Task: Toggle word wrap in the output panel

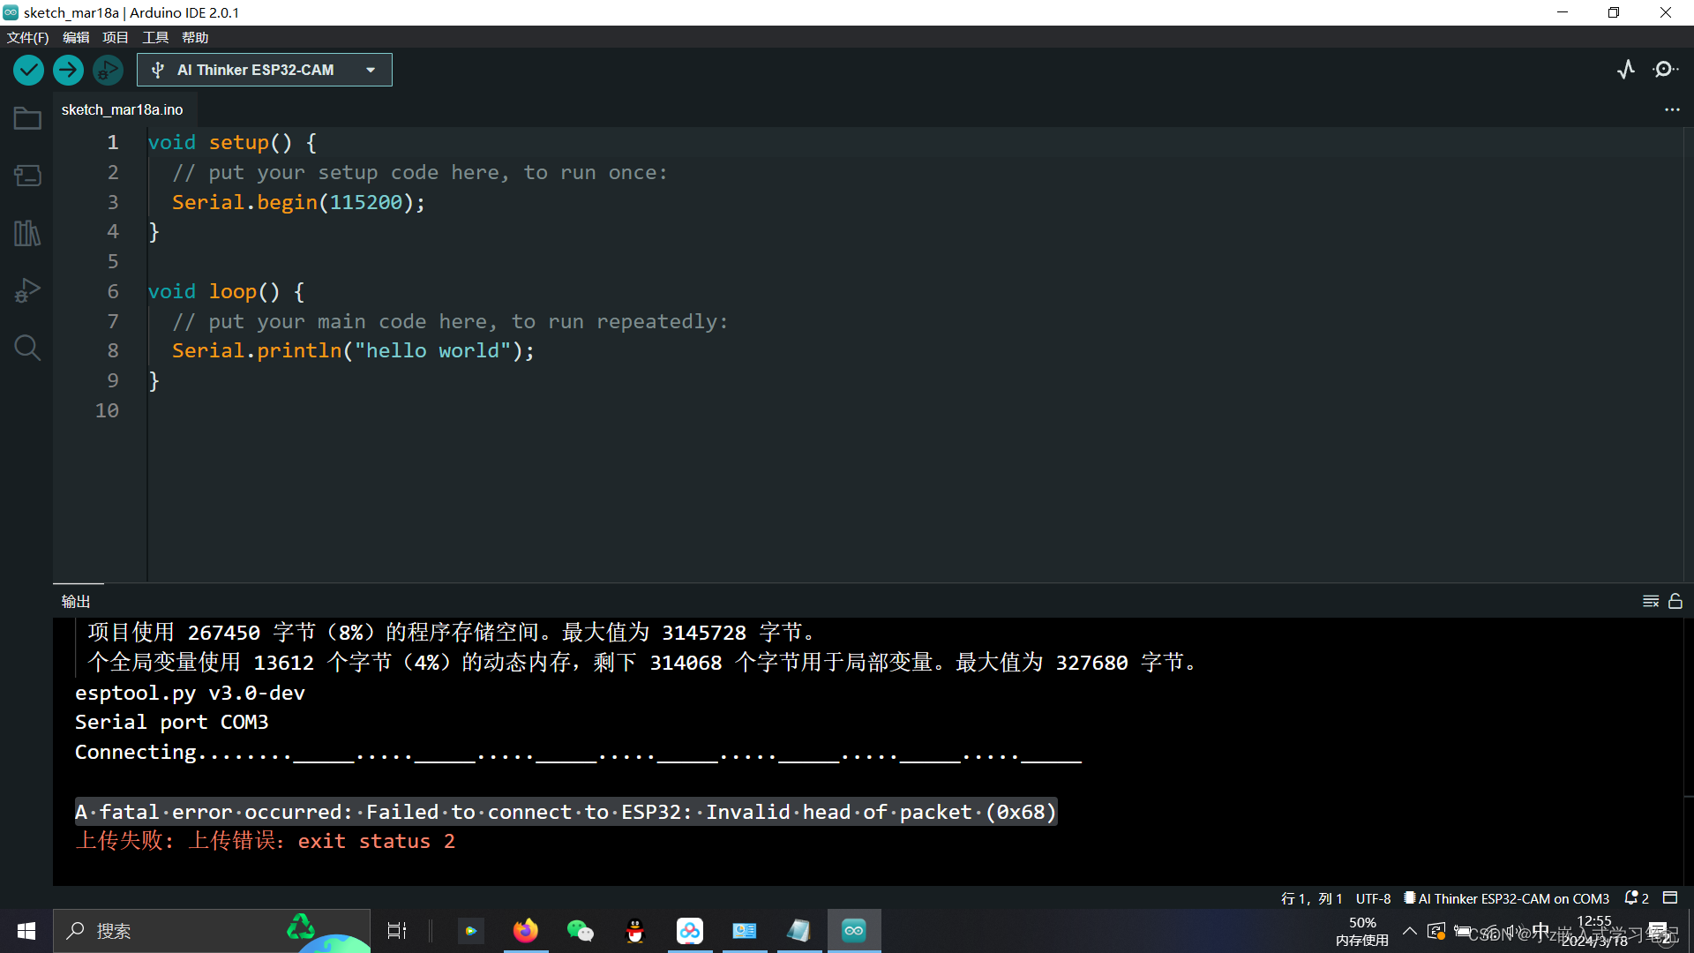Action: (x=1651, y=601)
